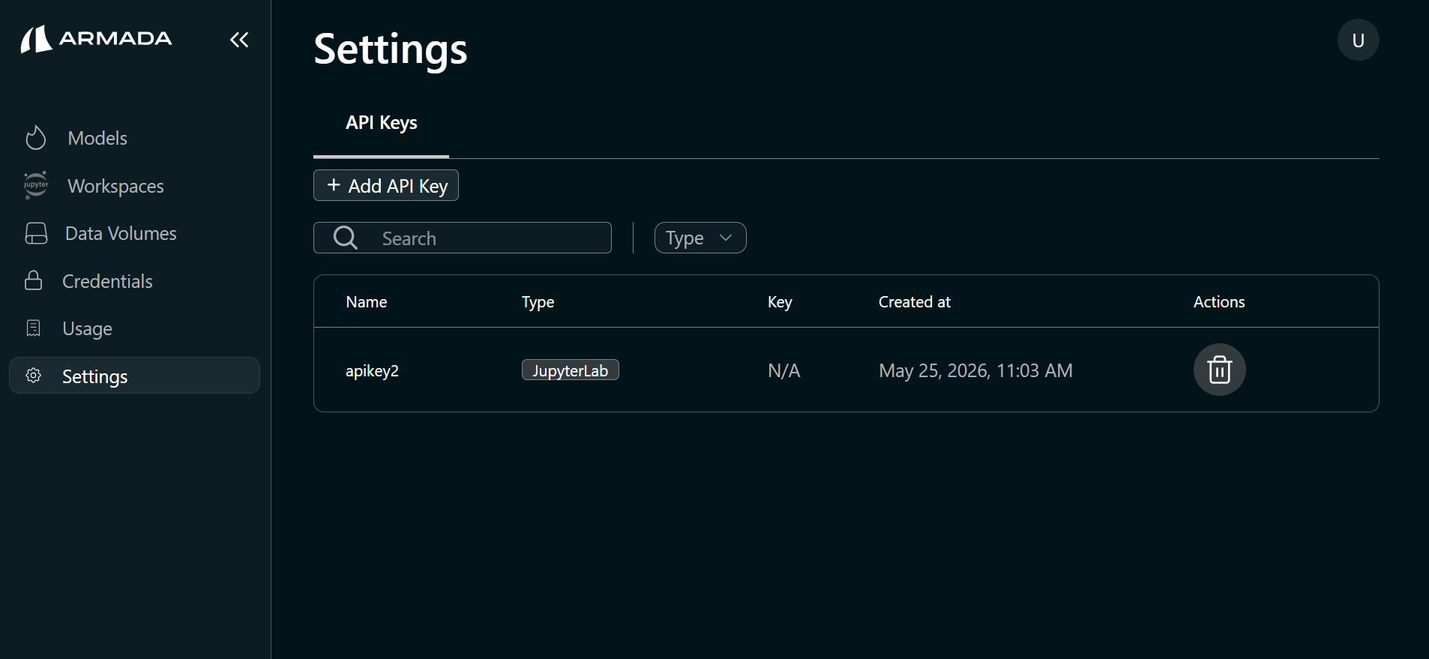Collapse the sidebar with double chevron

(239, 40)
